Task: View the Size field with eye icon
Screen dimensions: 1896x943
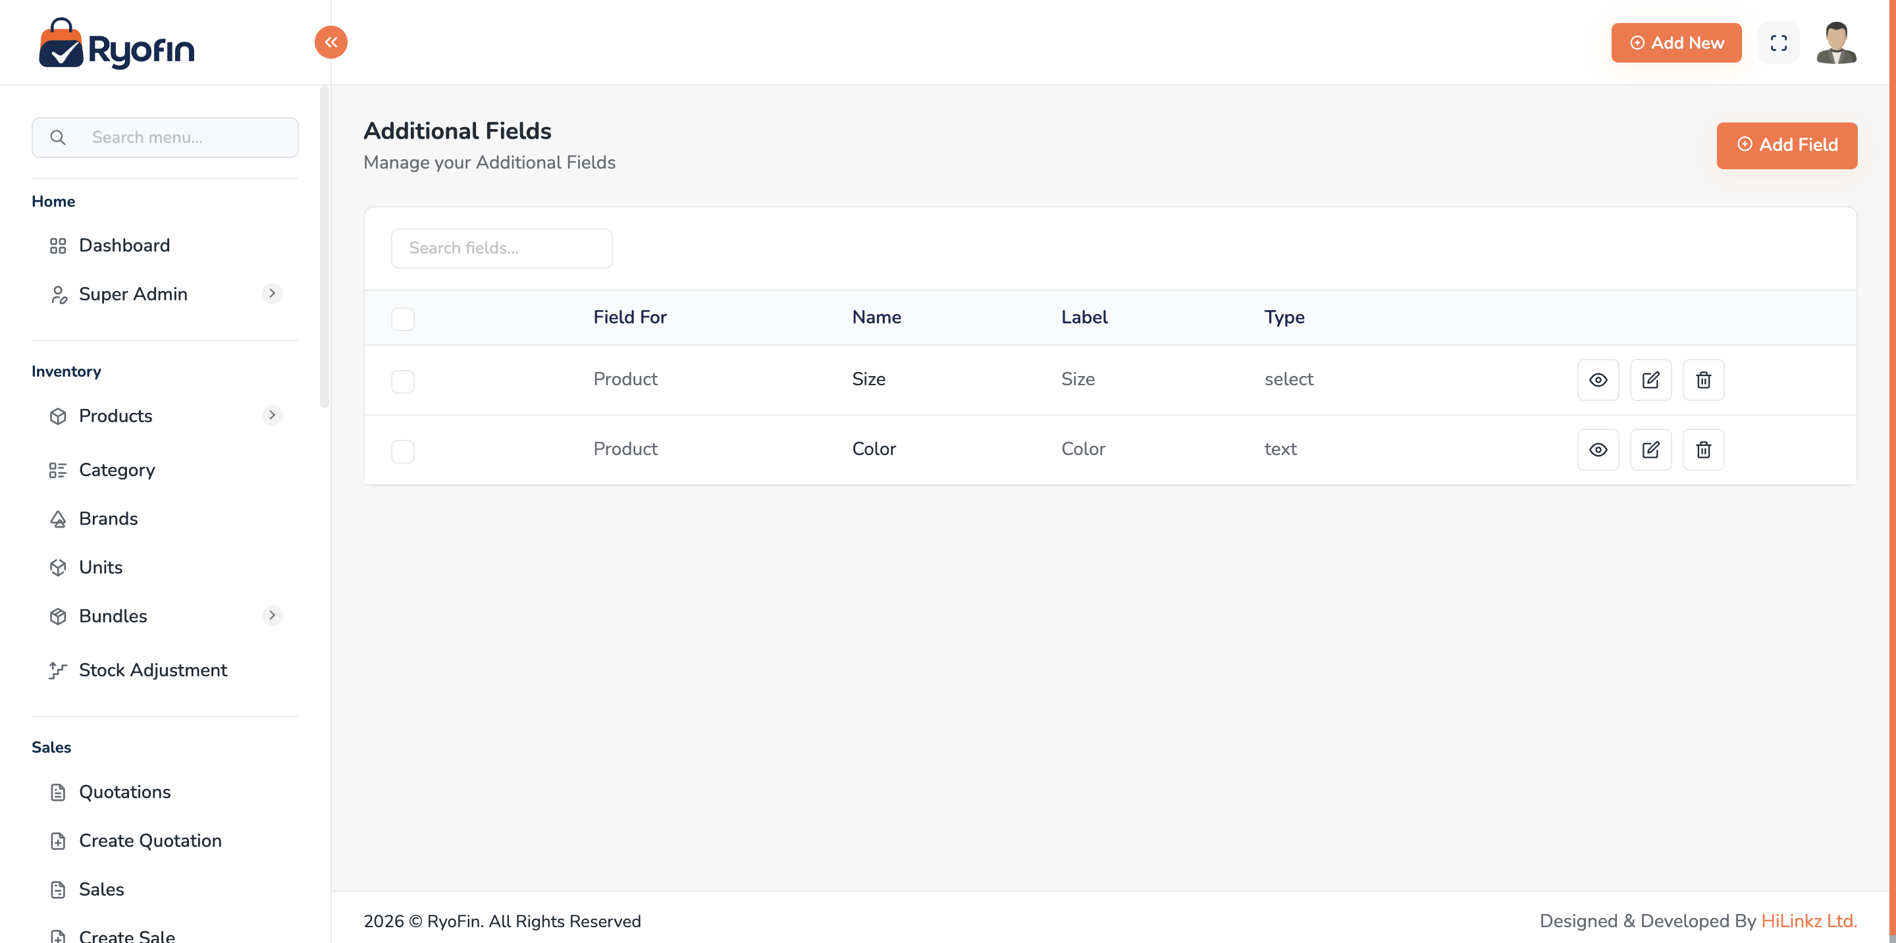Action: tap(1598, 380)
